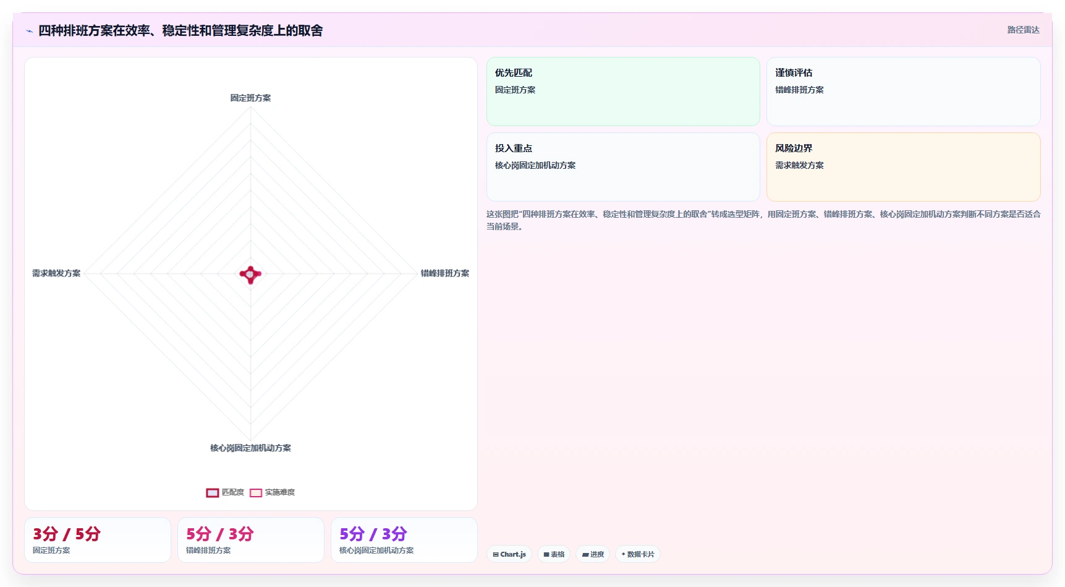Click the 数据卡片 tag chip
The width and height of the screenshot is (1065, 587).
coord(638,554)
